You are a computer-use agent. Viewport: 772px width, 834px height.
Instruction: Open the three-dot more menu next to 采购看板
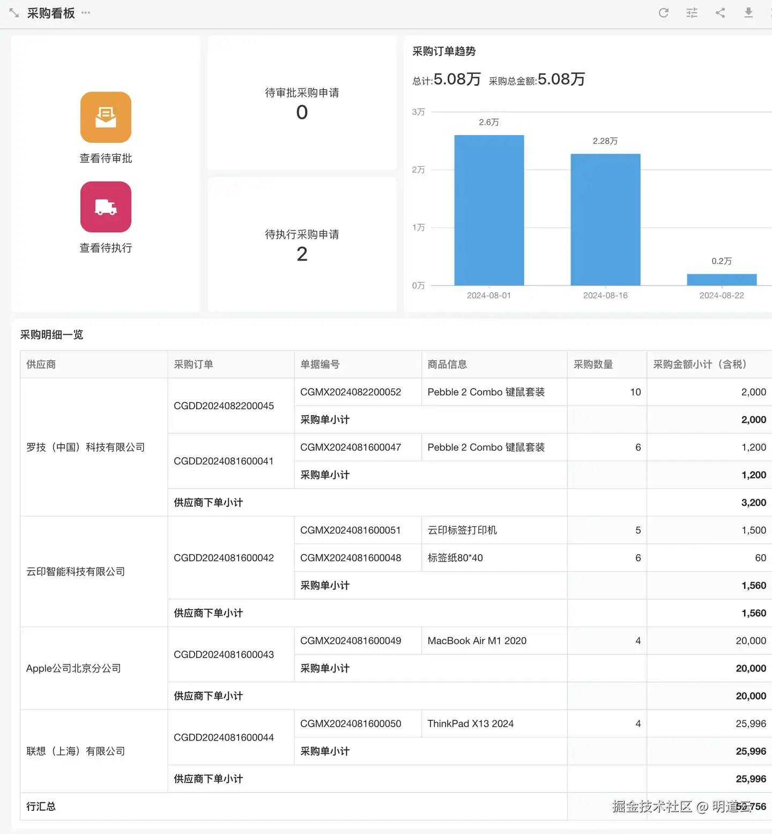(86, 13)
